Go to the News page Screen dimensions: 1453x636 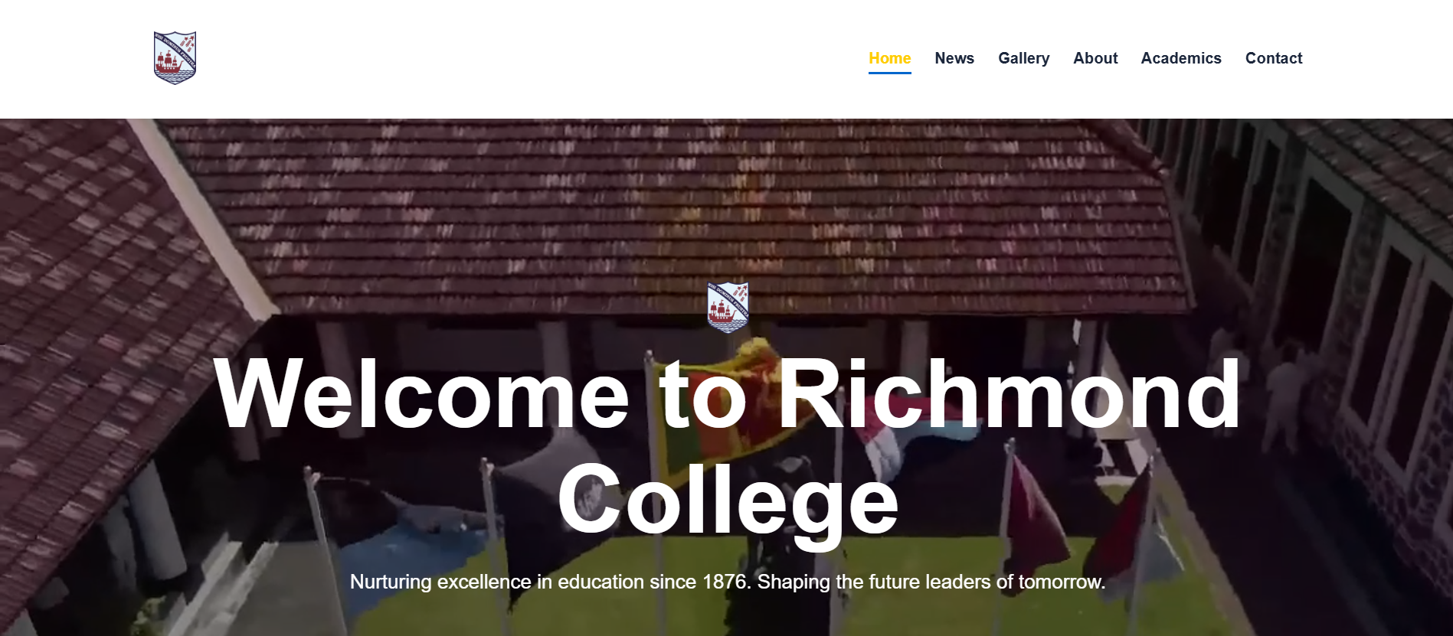(x=954, y=58)
